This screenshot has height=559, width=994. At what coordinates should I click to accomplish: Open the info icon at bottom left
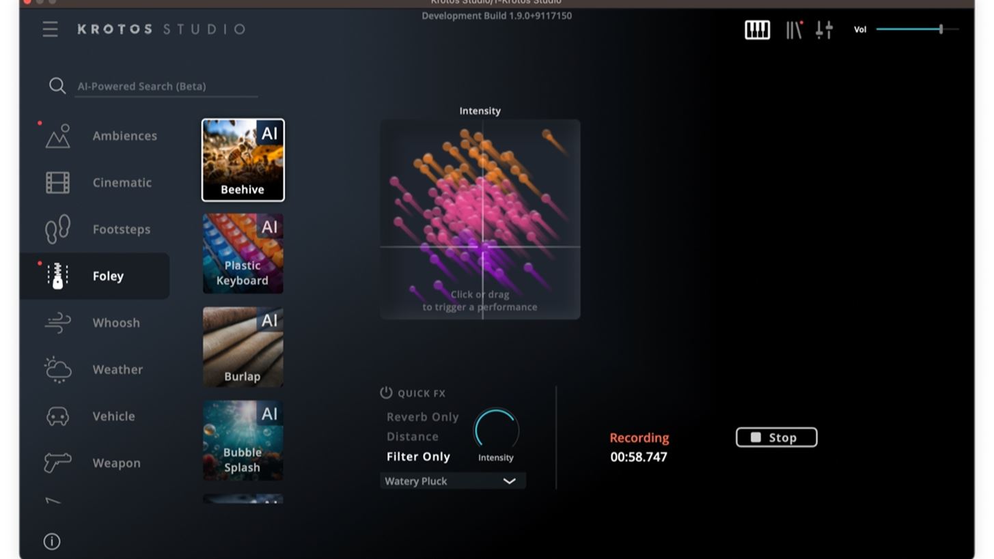pos(52,541)
